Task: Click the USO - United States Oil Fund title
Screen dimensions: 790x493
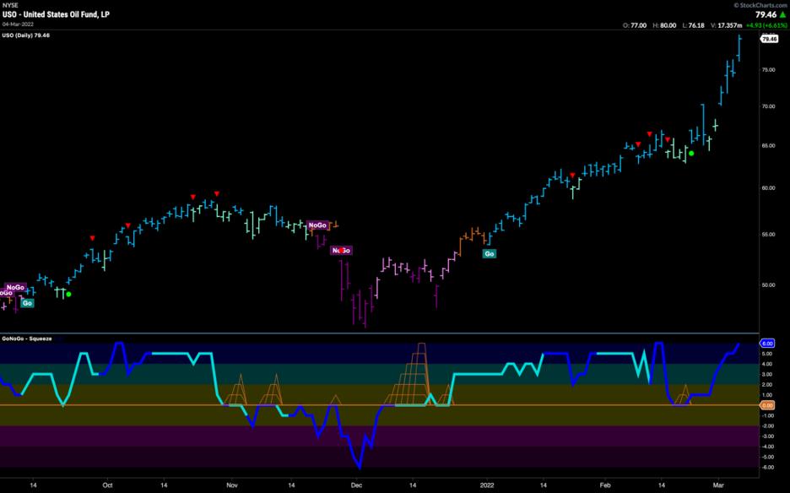Action: pyautogui.click(x=55, y=14)
